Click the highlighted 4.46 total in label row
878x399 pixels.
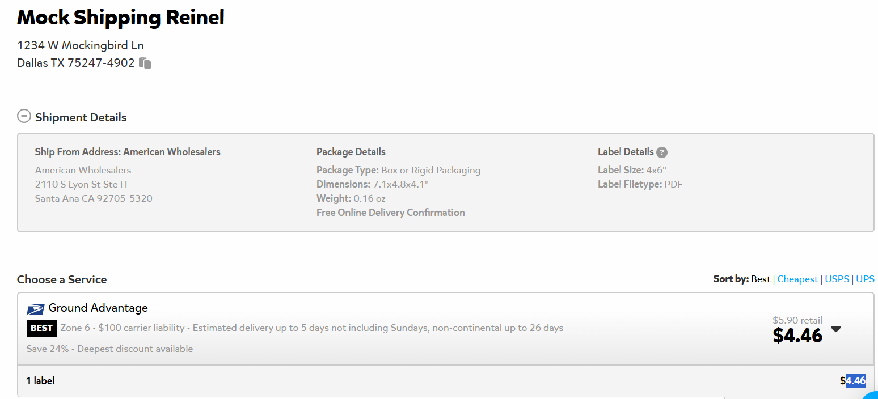tap(855, 380)
